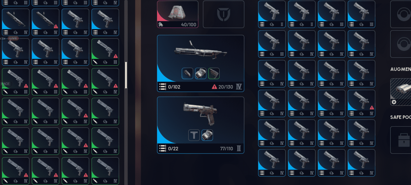Image resolution: width=411 pixels, height=185 pixels.
Task: Click the empty T attachment slot on the pistol
Action: pos(194,135)
